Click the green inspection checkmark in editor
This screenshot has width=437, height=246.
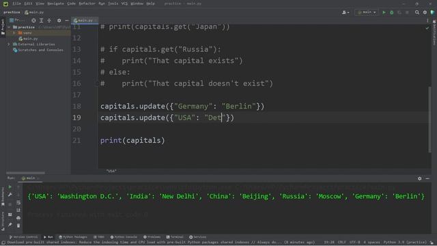click(x=427, y=28)
